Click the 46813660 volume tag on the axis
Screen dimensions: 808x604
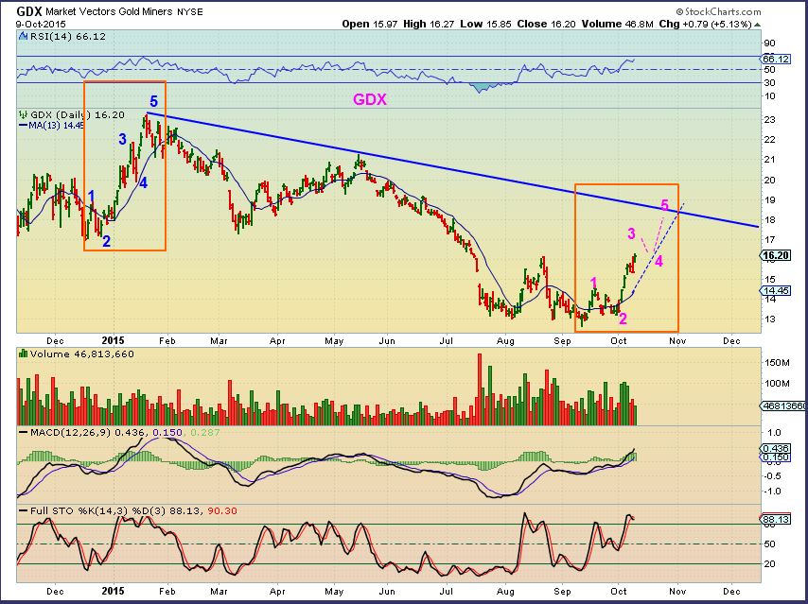click(783, 406)
